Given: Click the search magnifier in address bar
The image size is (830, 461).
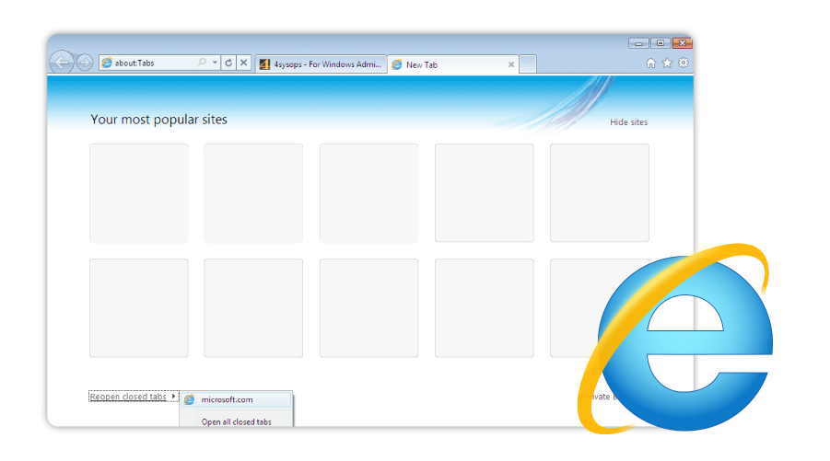Looking at the screenshot, I should click(203, 63).
